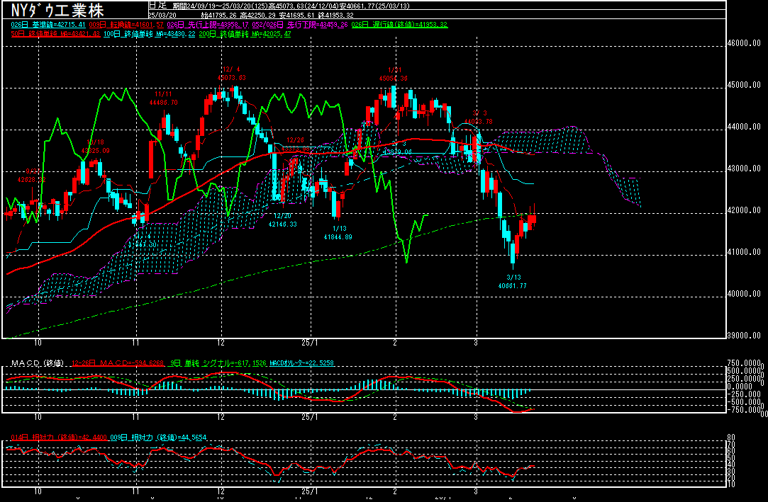Click the 日足 timeframe label

[157, 6]
